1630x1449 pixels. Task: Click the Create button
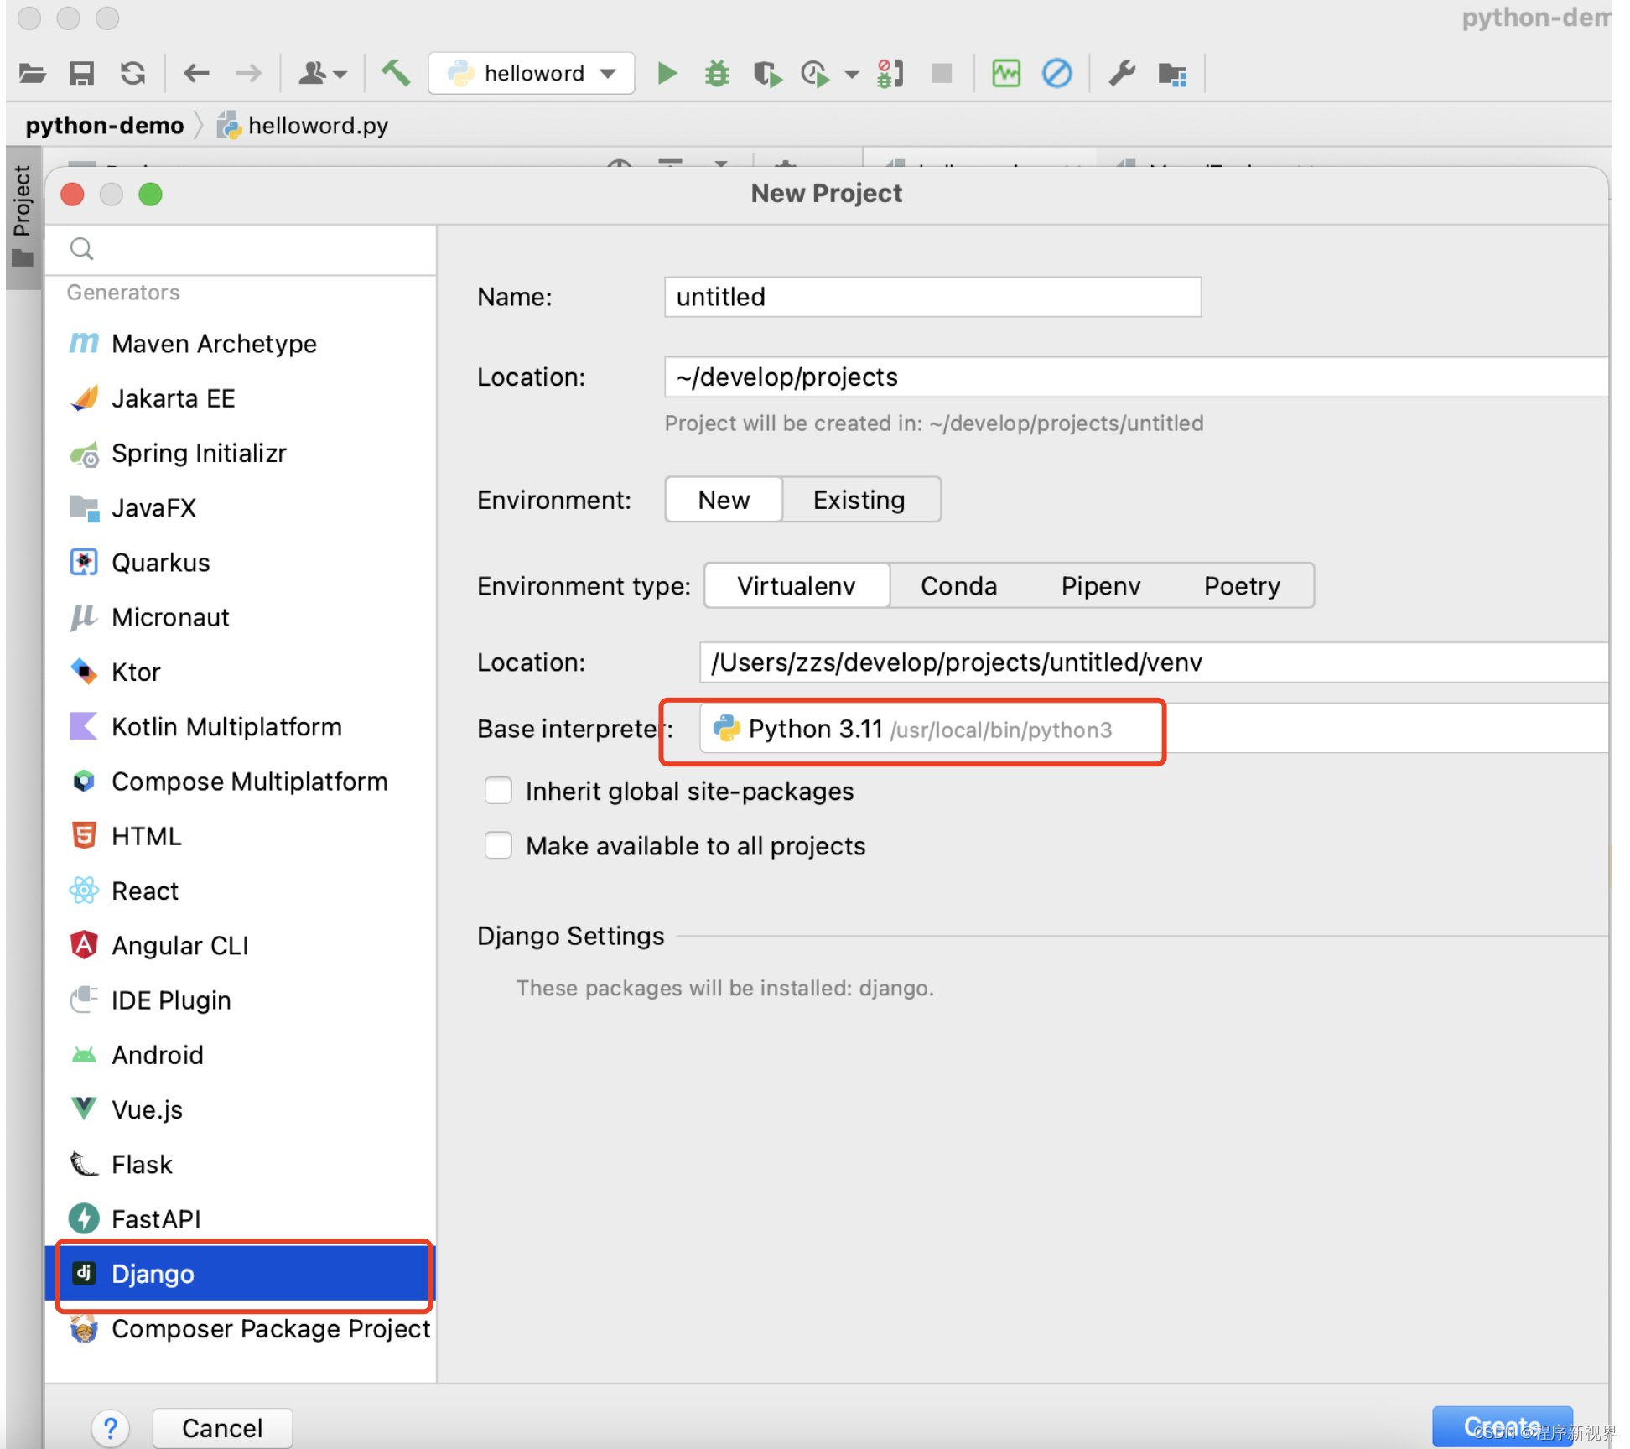click(x=1502, y=1426)
